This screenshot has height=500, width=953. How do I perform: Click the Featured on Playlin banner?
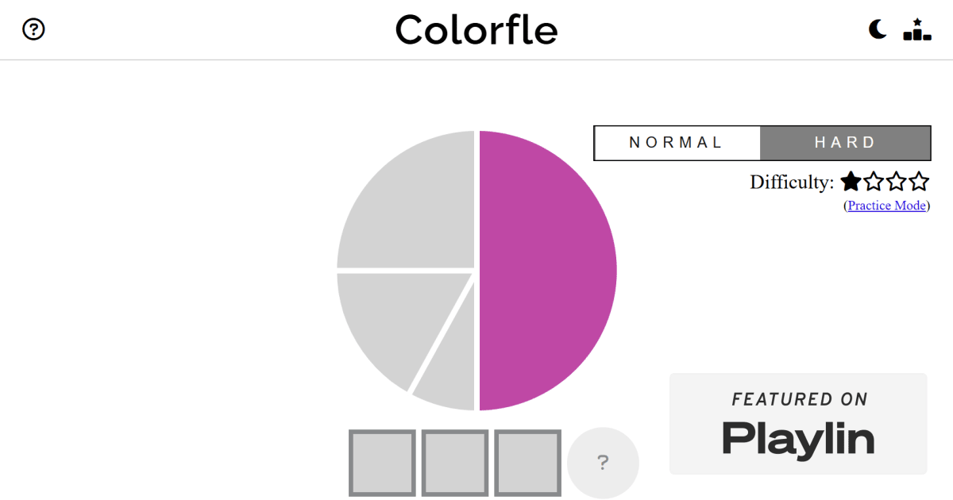point(798,424)
